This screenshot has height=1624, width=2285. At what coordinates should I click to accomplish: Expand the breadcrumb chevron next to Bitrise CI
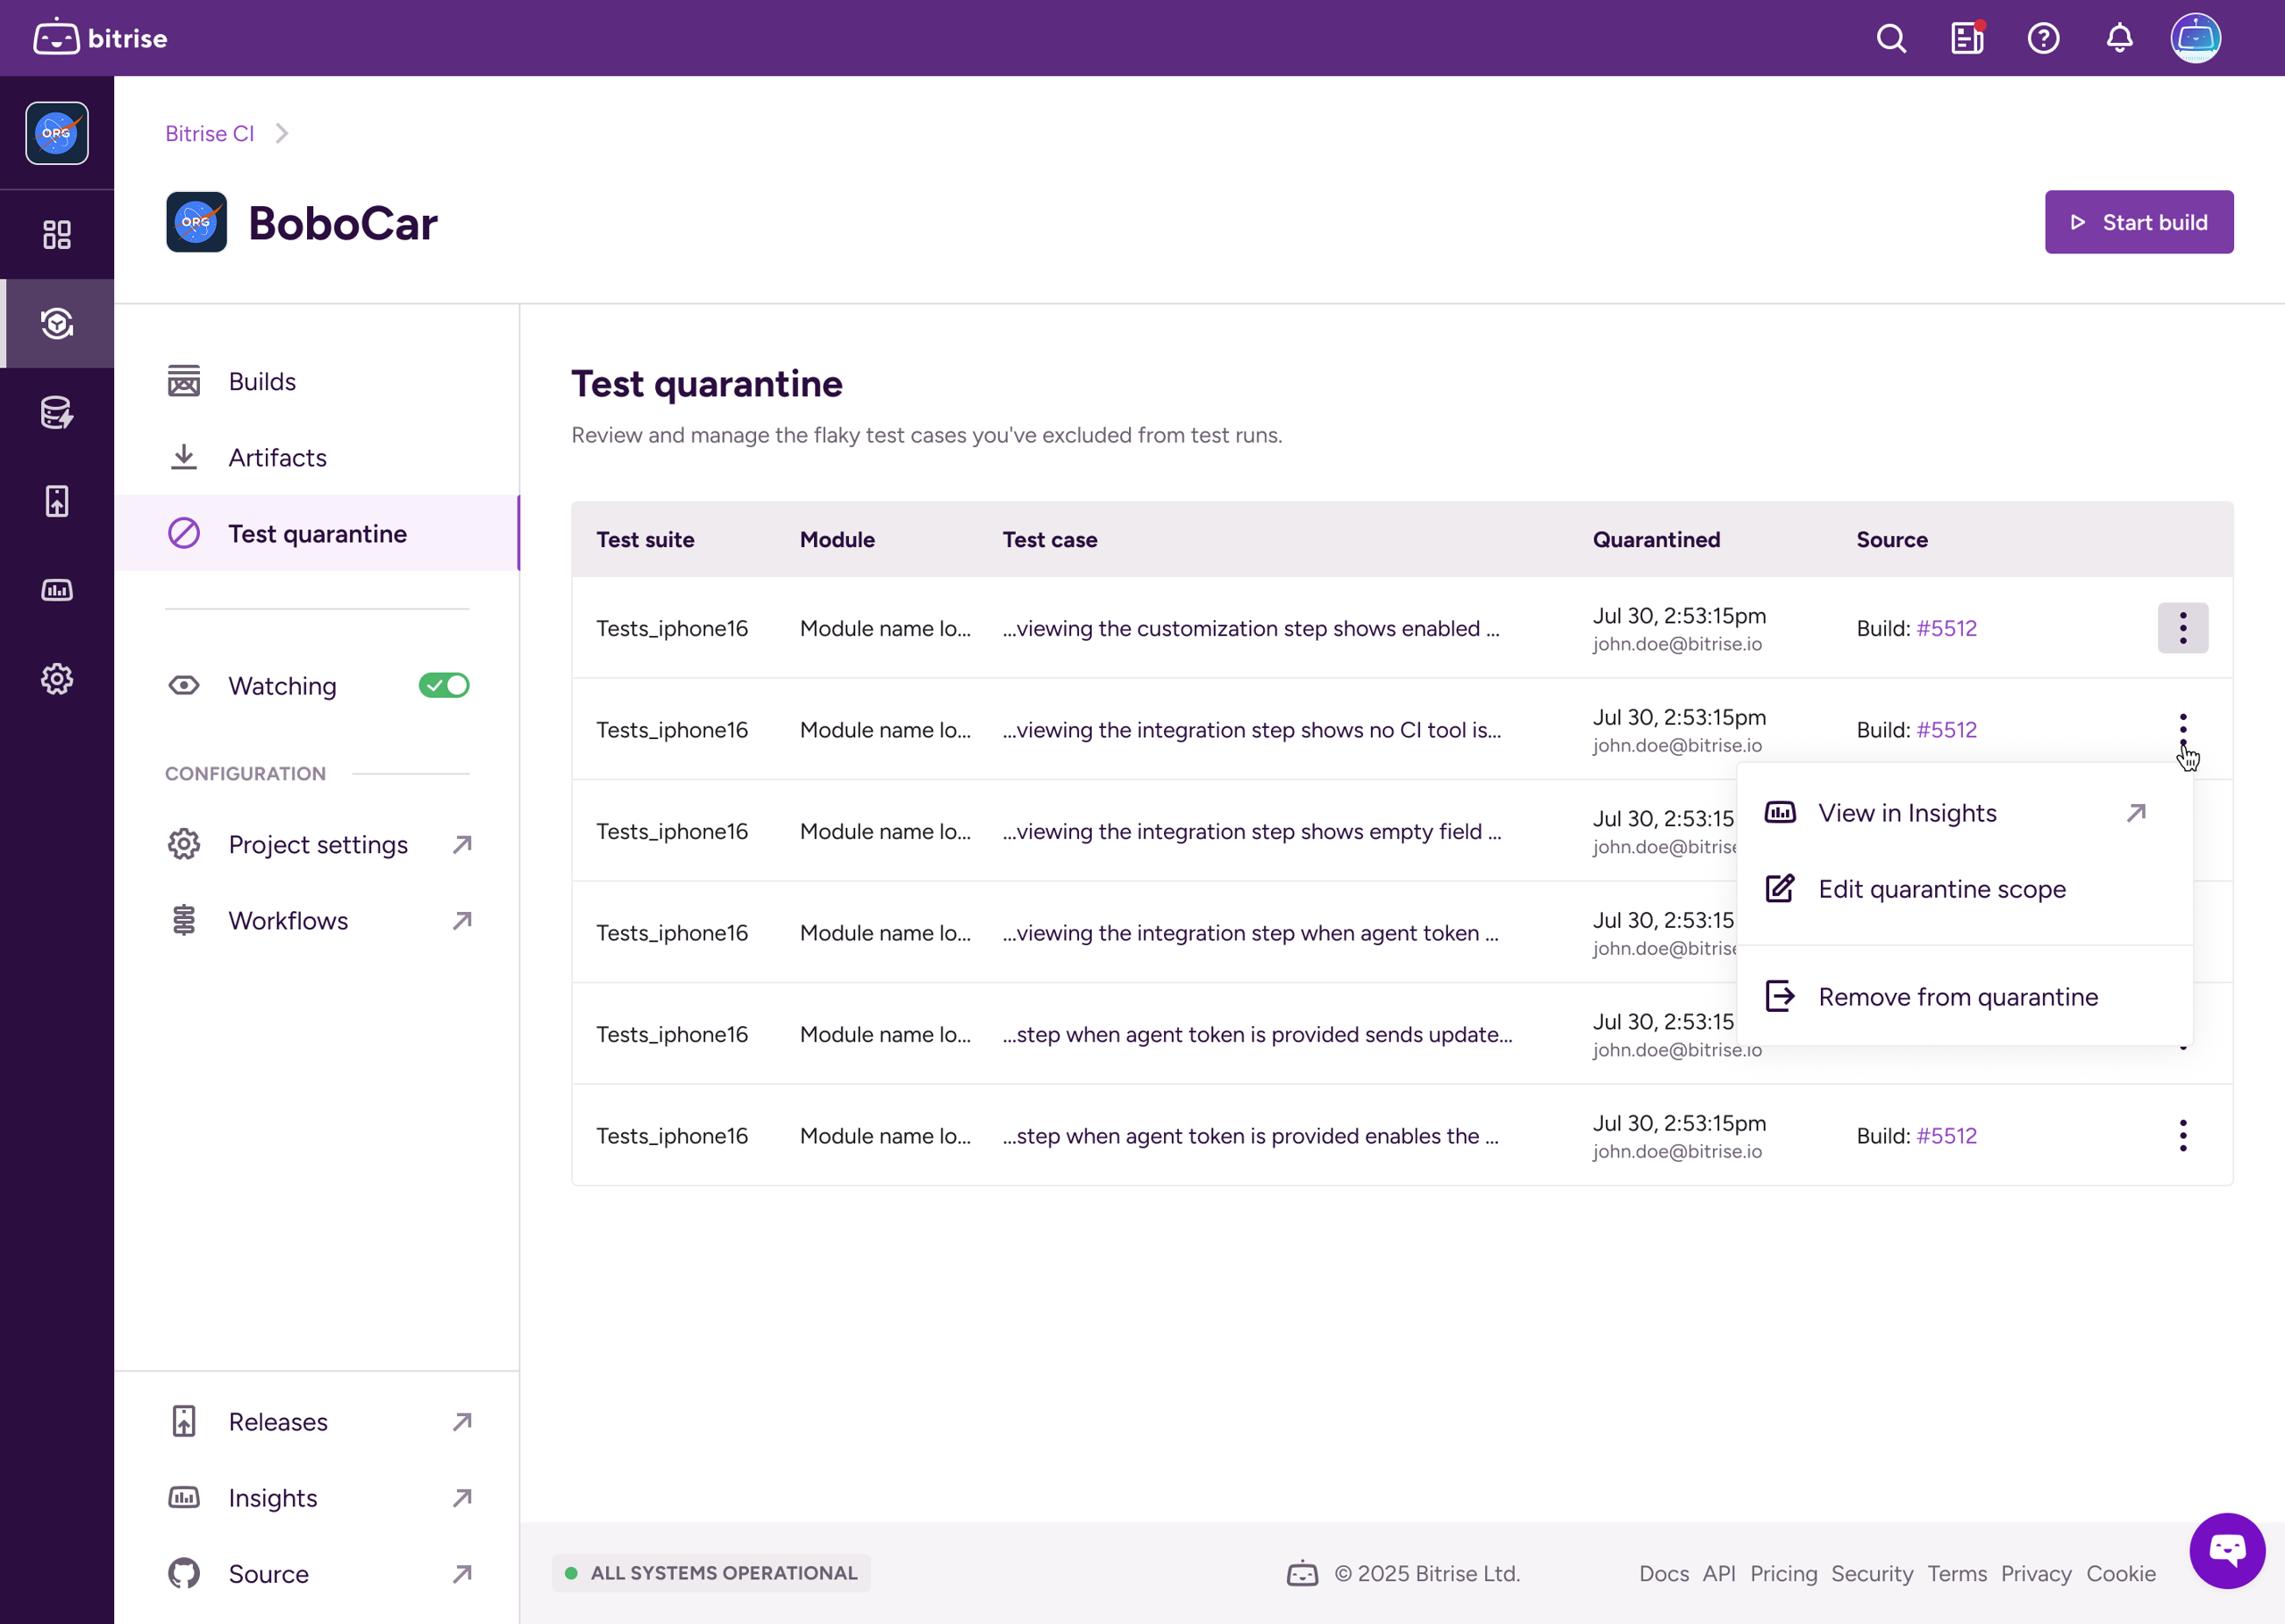282,133
